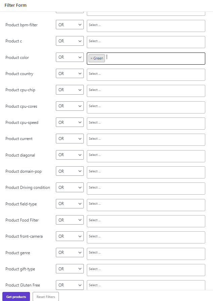Click the Product c Select field
The image size is (213, 301).
(146, 42)
